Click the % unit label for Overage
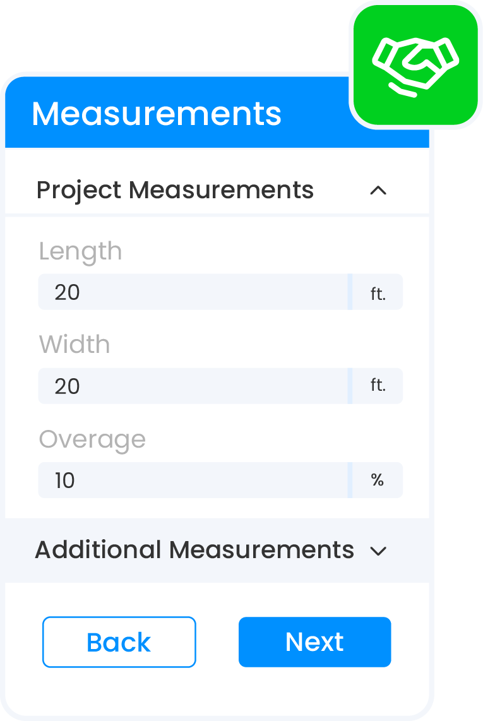483x721 pixels. tap(377, 480)
